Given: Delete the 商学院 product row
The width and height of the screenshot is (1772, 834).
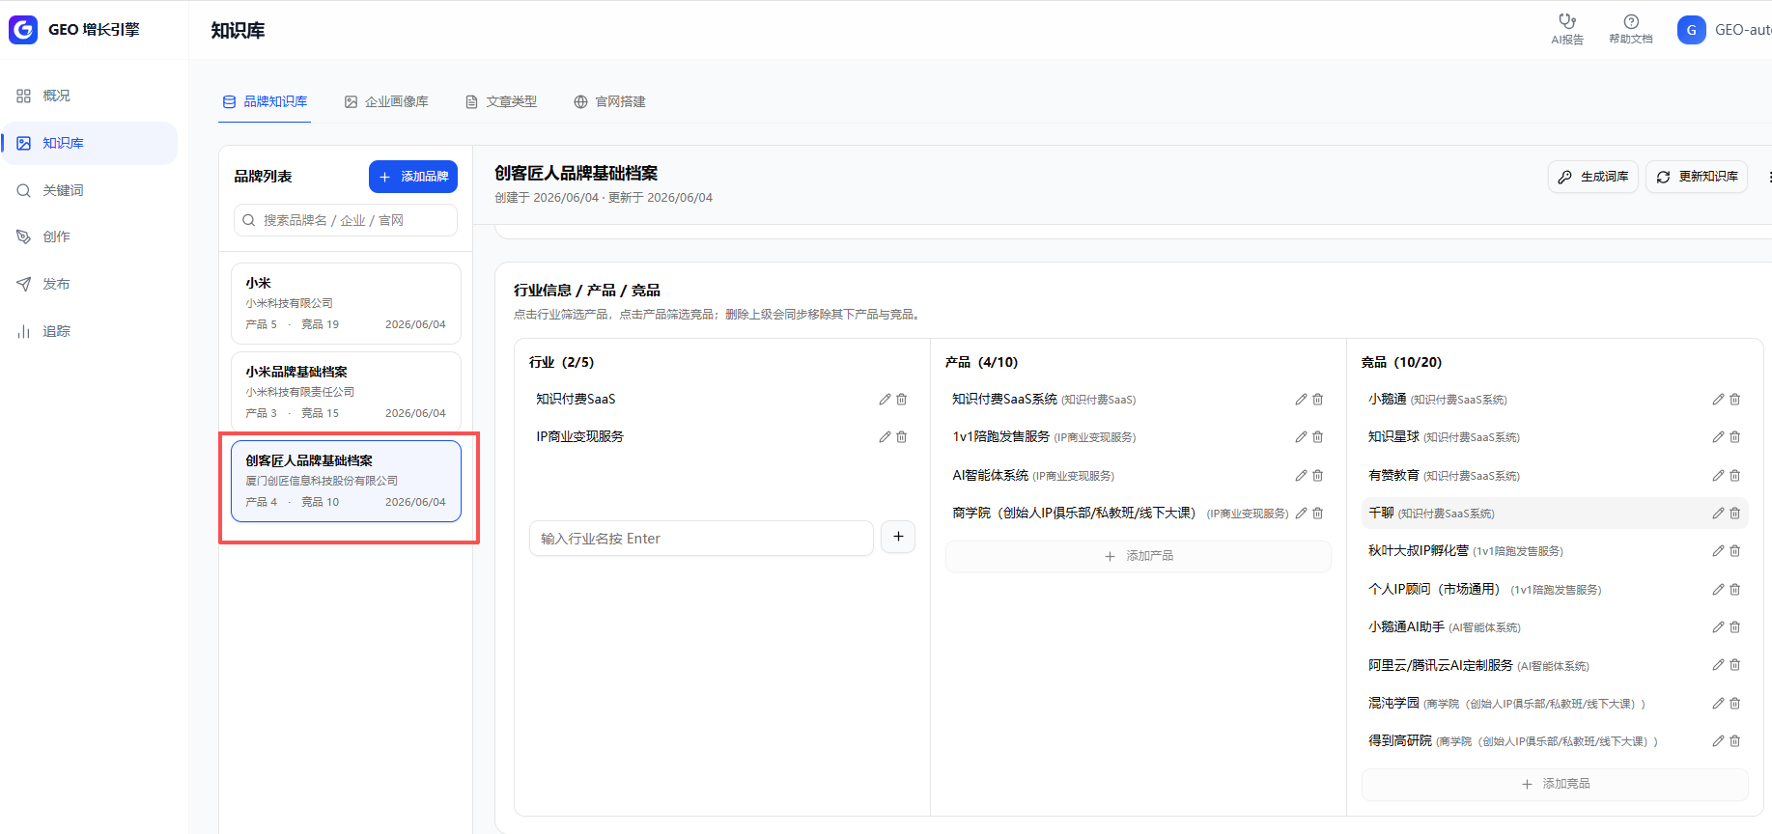Looking at the screenshot, I should coord(1318,514).
